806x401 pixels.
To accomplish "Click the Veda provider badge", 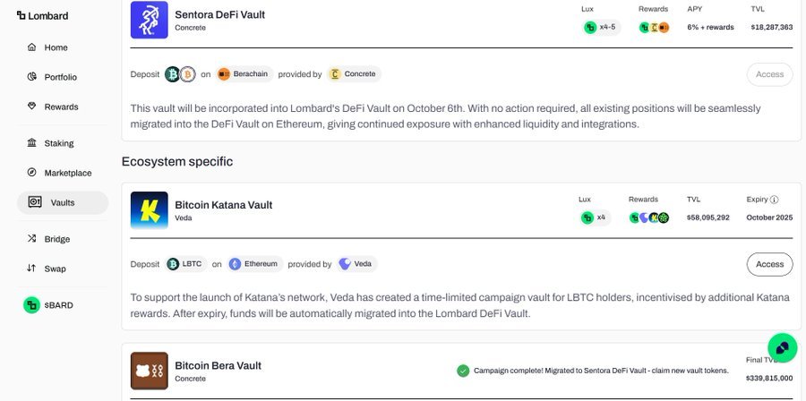I will (356, 264).
